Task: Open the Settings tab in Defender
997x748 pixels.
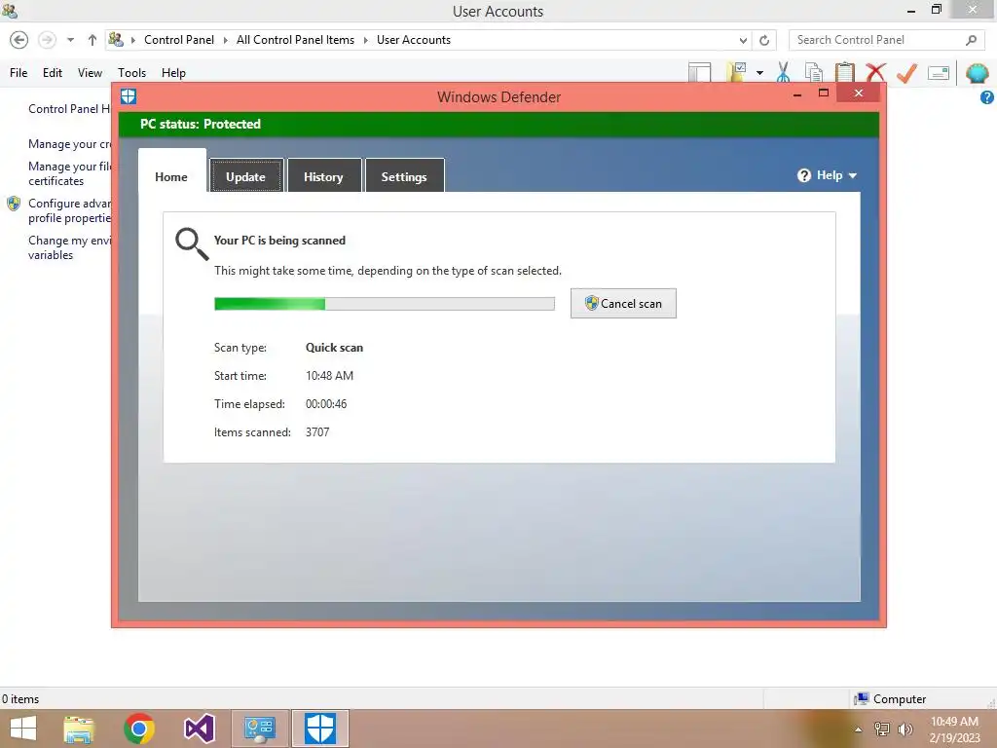Action: point(404,177)
